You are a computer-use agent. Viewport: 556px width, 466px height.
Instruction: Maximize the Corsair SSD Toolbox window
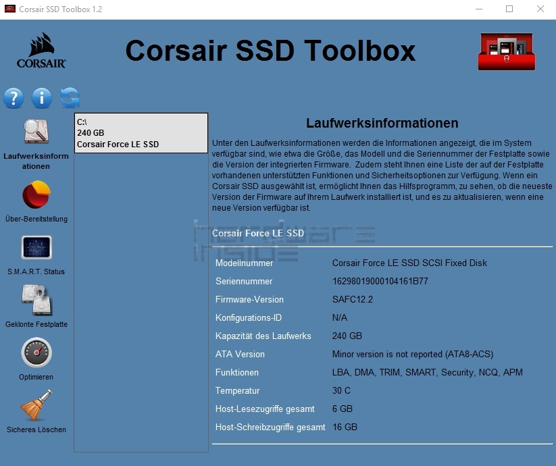pos(509,9)
